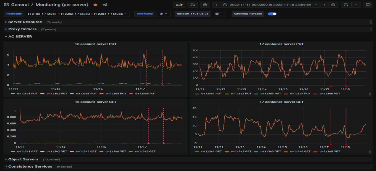Enable the incident-1401-03-28 annotation toggle
This screenshot has width=376, height=171.
(218, 14)
